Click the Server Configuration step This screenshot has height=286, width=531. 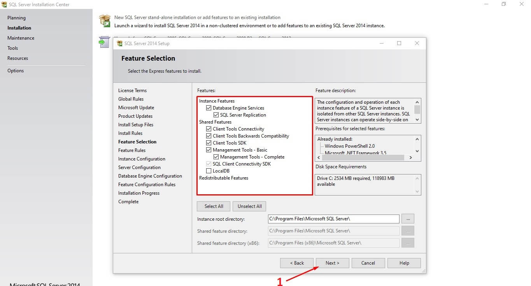click(x=139, y=167)
